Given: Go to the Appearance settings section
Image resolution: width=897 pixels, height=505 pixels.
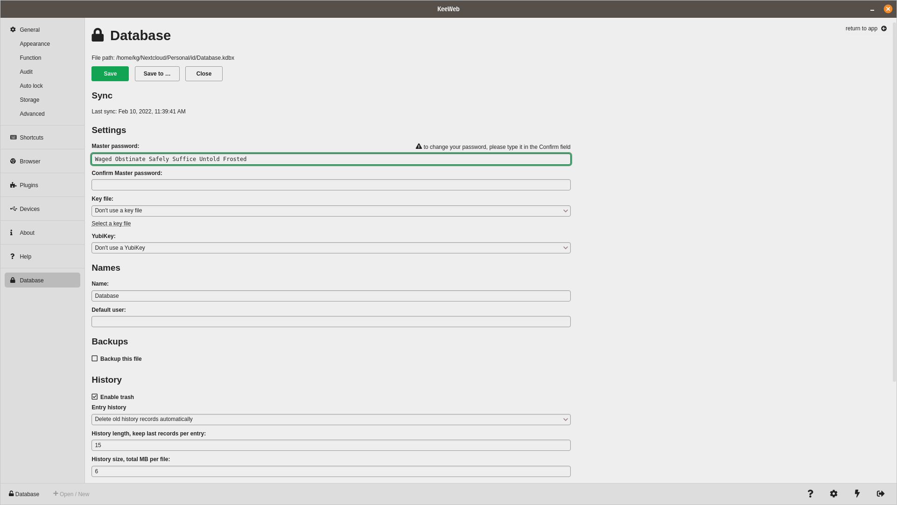Looking at the screenshot, I should coord(35,44).
